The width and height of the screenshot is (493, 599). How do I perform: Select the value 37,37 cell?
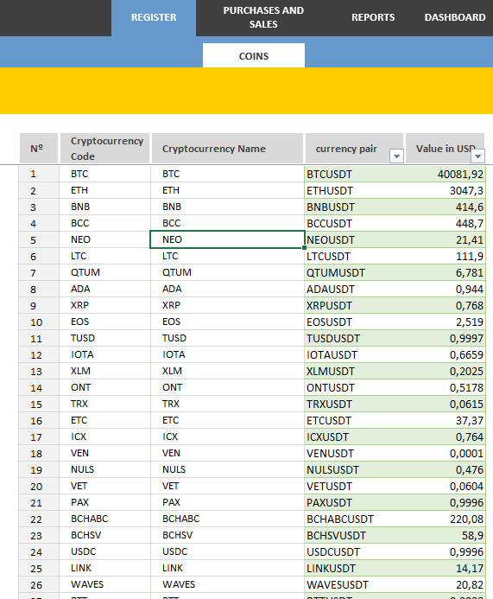(x=445, y=421)
